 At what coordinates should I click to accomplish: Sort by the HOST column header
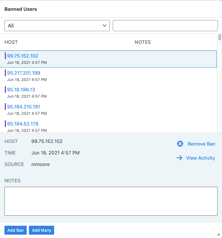point(11,42)
